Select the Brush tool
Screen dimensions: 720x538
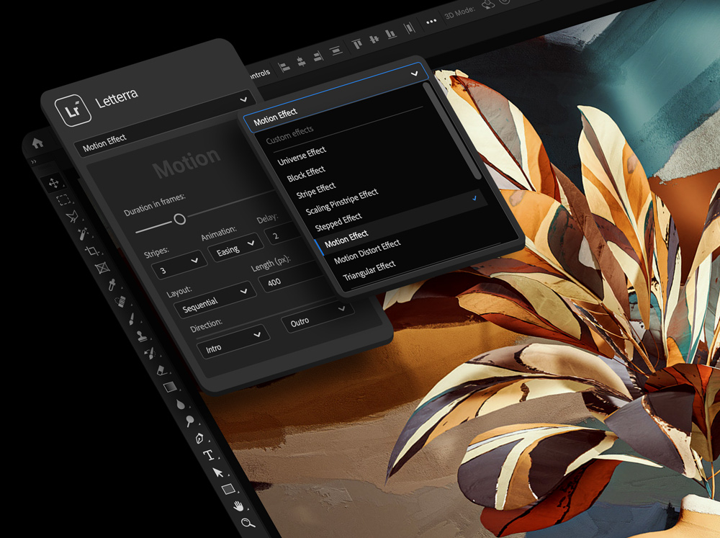coord(131,319)
